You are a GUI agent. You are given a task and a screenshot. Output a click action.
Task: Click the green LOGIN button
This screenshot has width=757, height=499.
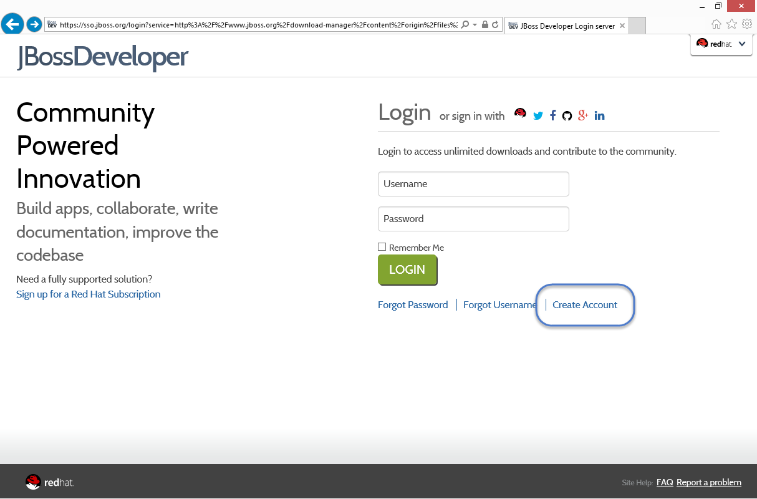[x=407, y=269]
